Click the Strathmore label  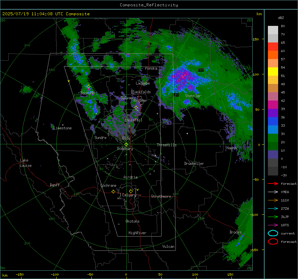(x=161, y=196)
